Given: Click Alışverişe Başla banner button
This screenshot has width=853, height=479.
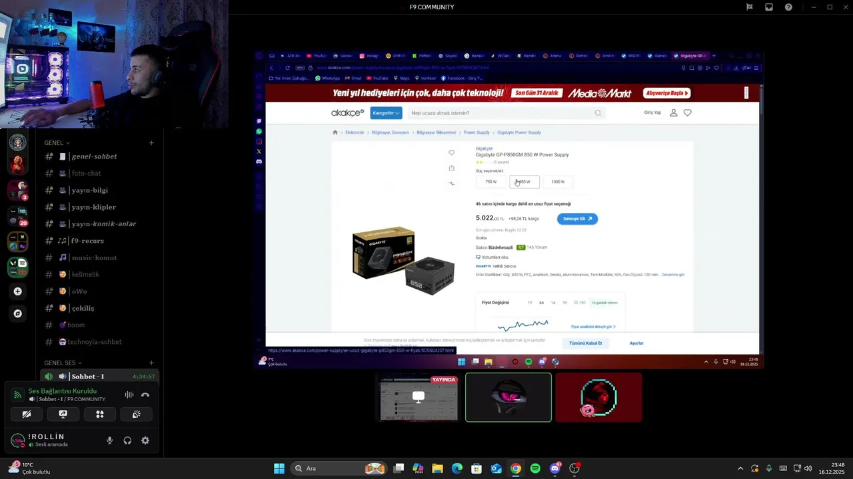Looking at the screenshot, I should pos(667,93).
